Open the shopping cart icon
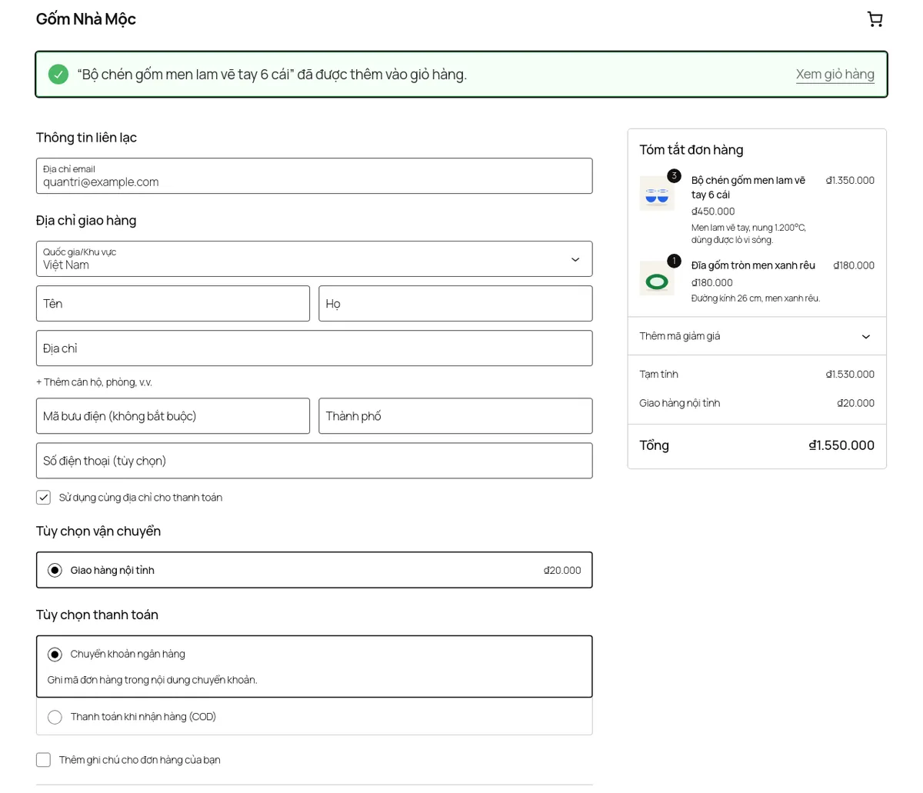 click(875, 19)
